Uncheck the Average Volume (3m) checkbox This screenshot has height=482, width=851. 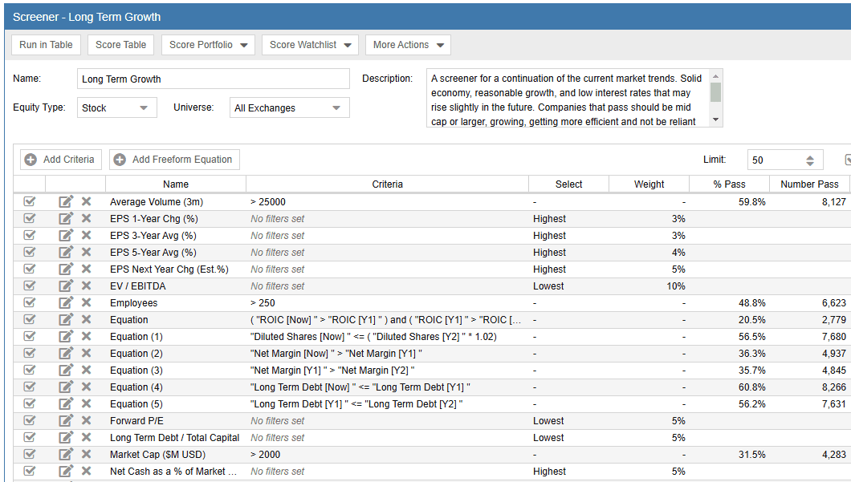30,201
